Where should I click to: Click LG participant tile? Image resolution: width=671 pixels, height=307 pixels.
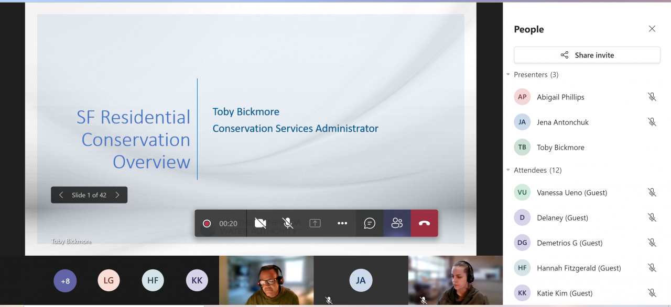click(109, 281)
